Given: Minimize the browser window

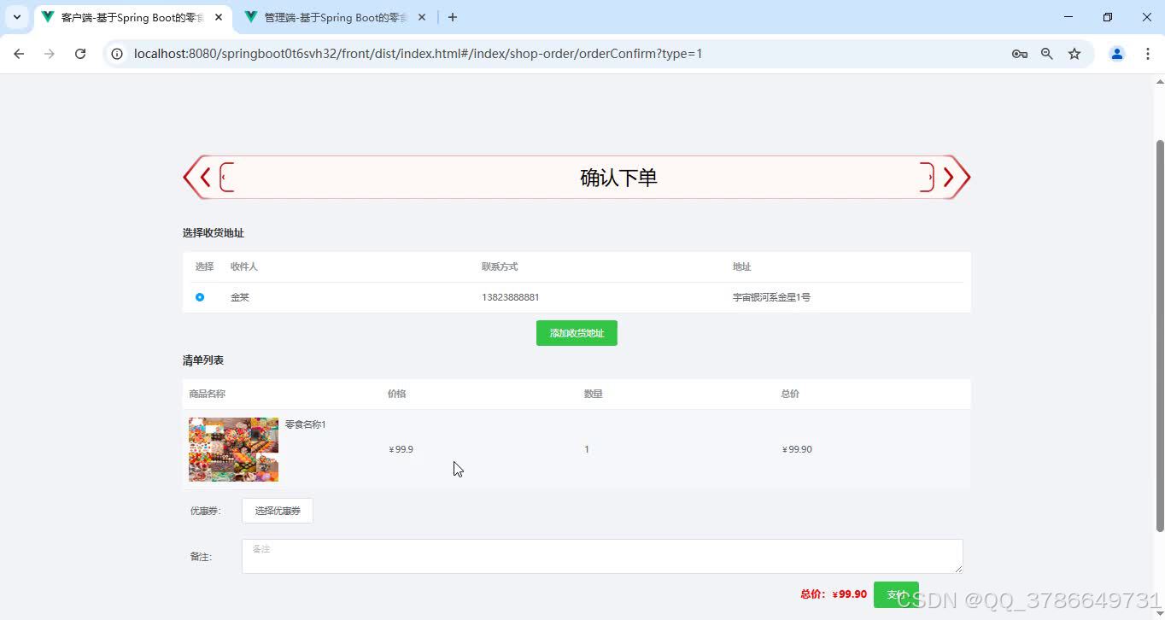Looking at the screenshot, I should 1068,17.
